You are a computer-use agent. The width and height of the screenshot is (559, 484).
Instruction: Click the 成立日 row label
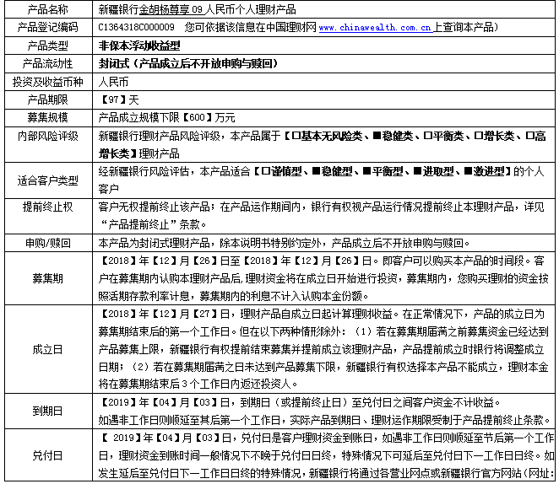[48, 349]
